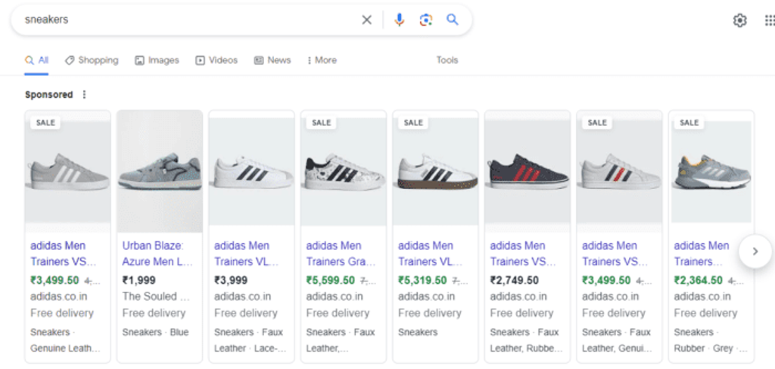
Task: Open the Tools filter options
Action: [x=447, y=61]
